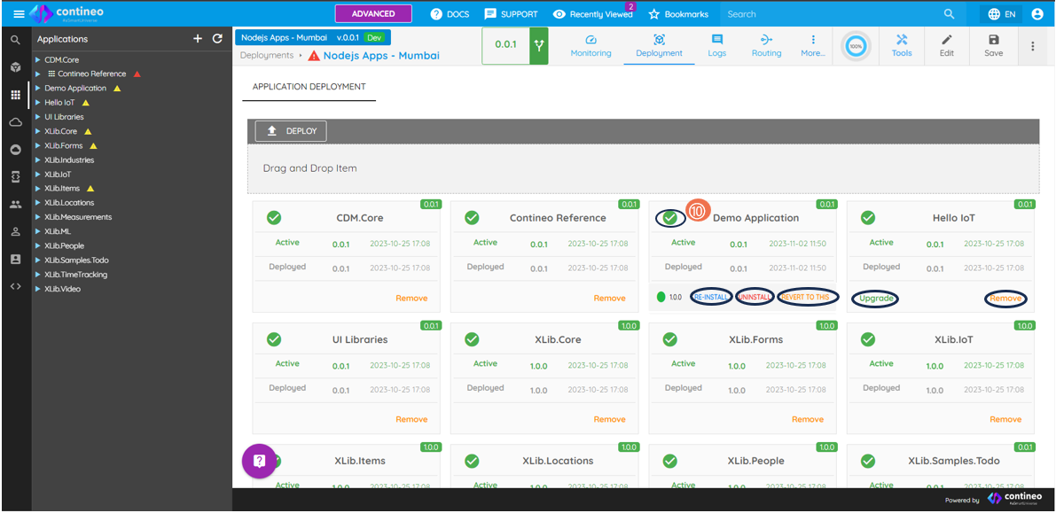Click the green version branch icon
Image resolution: width=1056 pixels, height=513 pixels.
[x=538, y=45]
